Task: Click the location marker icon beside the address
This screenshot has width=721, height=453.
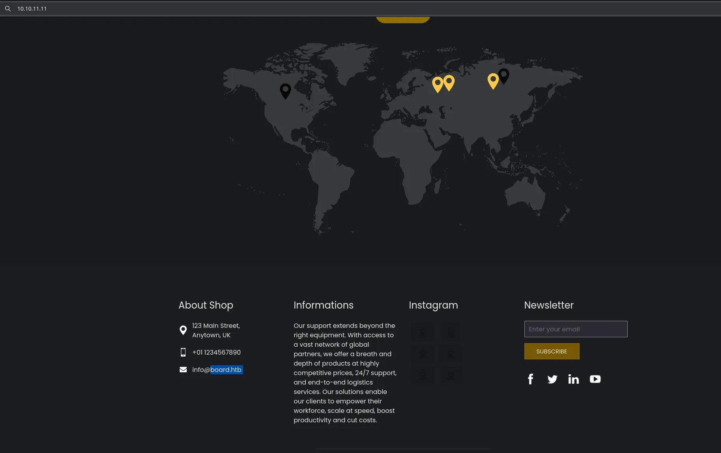Action: click(x=183, y=330)
